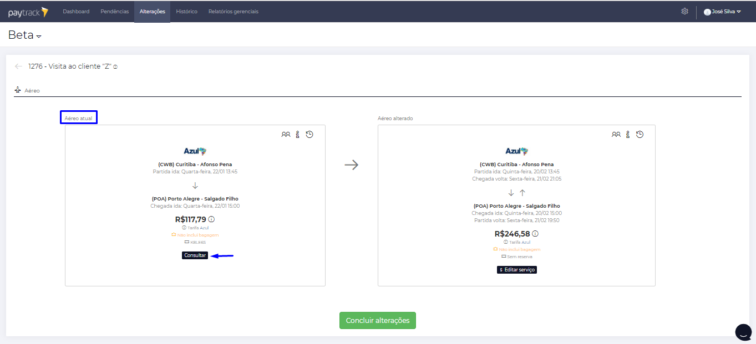Open travelers icon on current flight card
The width and height of the screenshot is (756, 344).
[x=286, y=134]
